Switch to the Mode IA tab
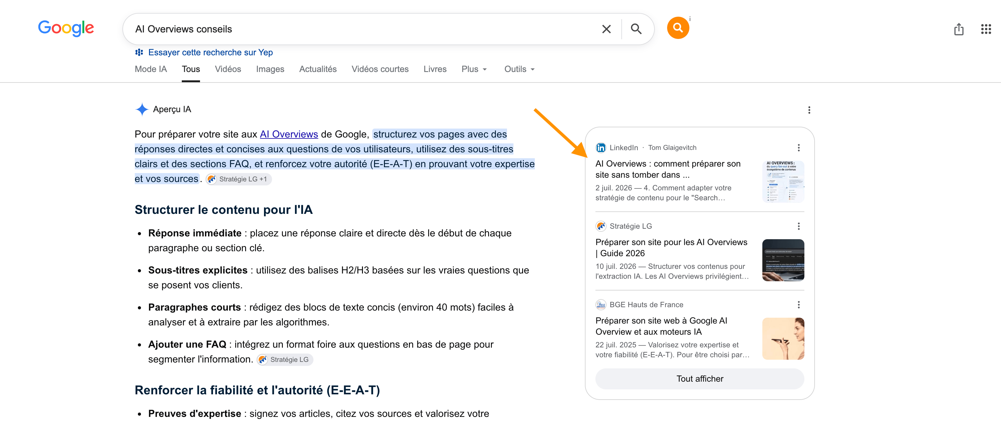The image size is (1001, 424). (151, 69)
